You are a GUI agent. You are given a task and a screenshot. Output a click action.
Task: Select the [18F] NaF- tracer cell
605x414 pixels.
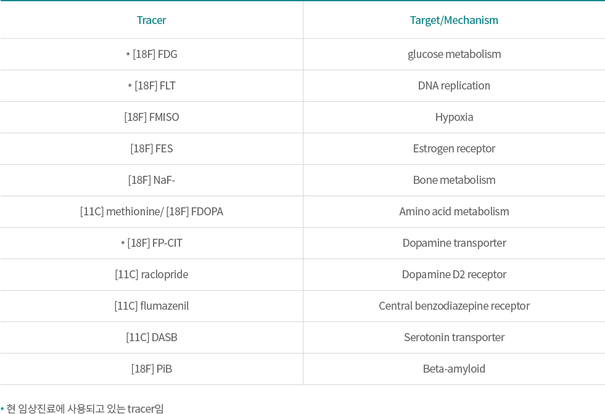tap(151, 180)
